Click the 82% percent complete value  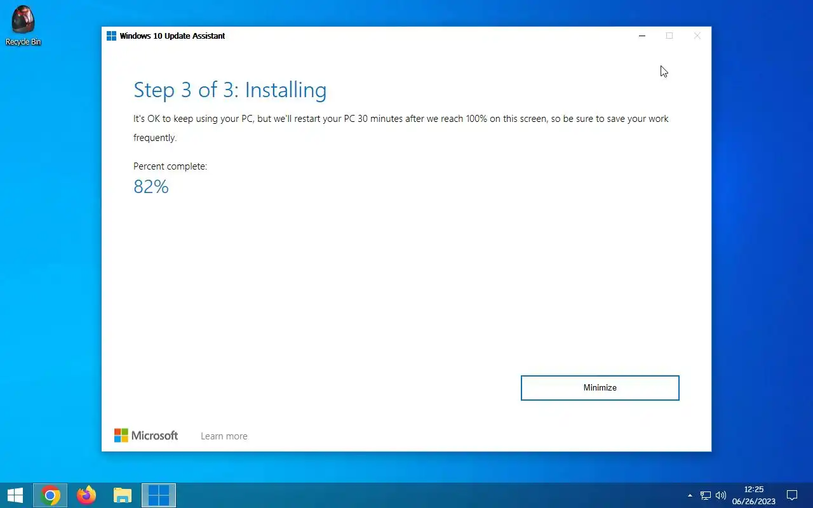pos(151,187)
